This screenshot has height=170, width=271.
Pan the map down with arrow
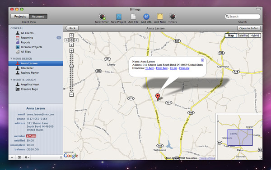pyautogui.click(x=71, y=45)
